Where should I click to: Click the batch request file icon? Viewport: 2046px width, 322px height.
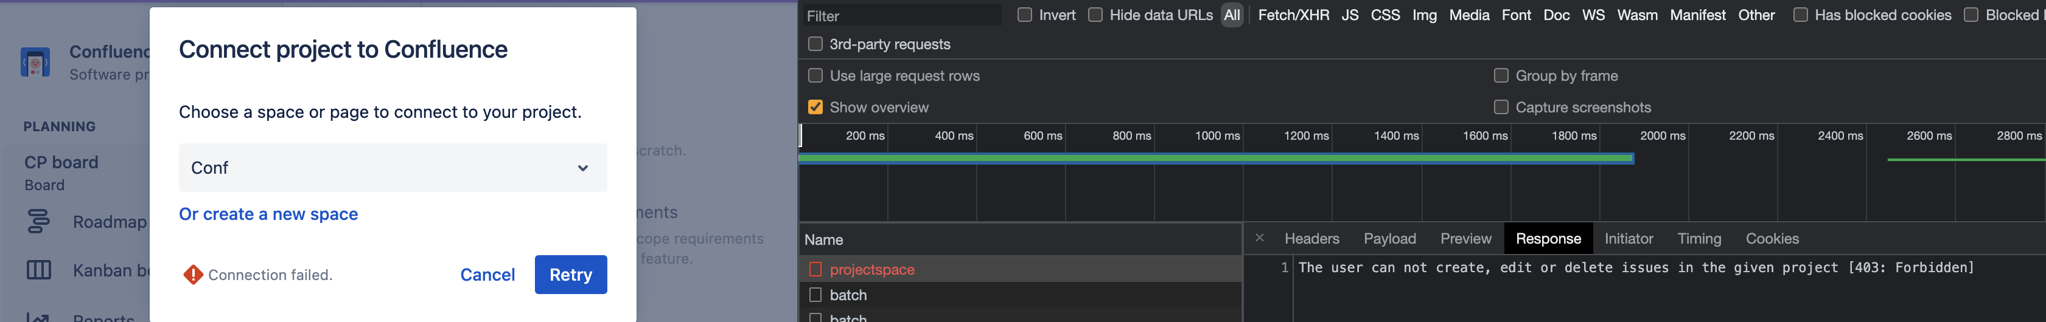(815, 295)
